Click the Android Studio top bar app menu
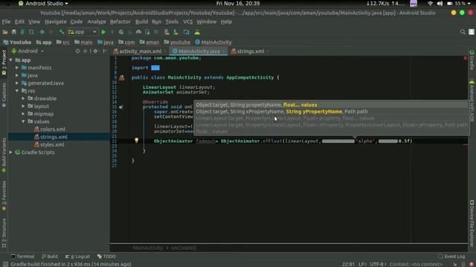This screenshot has height=267, width=476. [43, 4]
